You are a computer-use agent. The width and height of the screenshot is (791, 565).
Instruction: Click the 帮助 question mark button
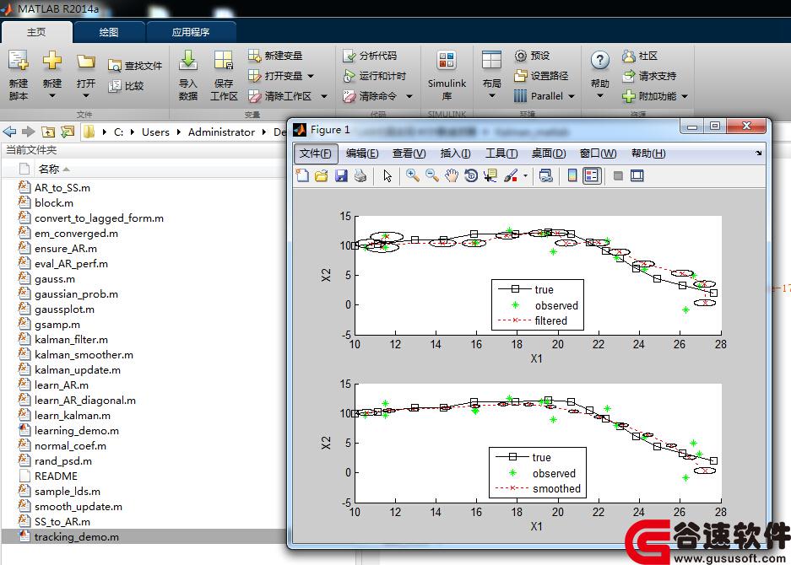tap(600, 61)
